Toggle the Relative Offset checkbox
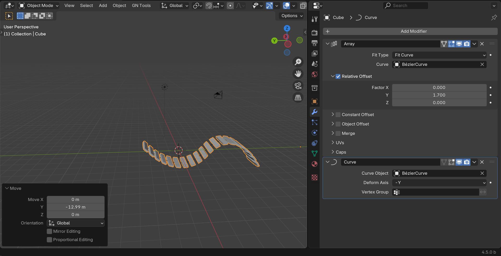This screenshot has width=501, height=256. (338, 76)
